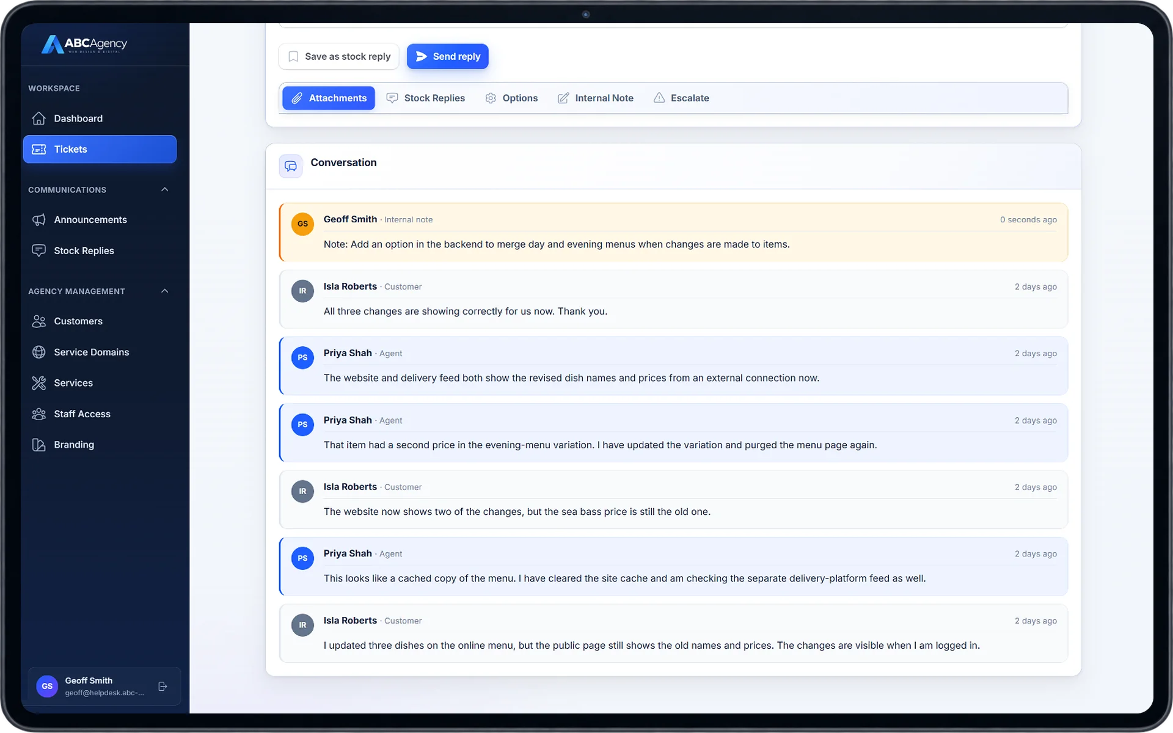The height and width of the screenshot is (733, 1173).
Task: Open the Branding menu item
Action: [x=100, y=445]
